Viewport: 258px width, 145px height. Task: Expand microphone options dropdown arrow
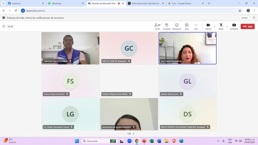point(227,26)
